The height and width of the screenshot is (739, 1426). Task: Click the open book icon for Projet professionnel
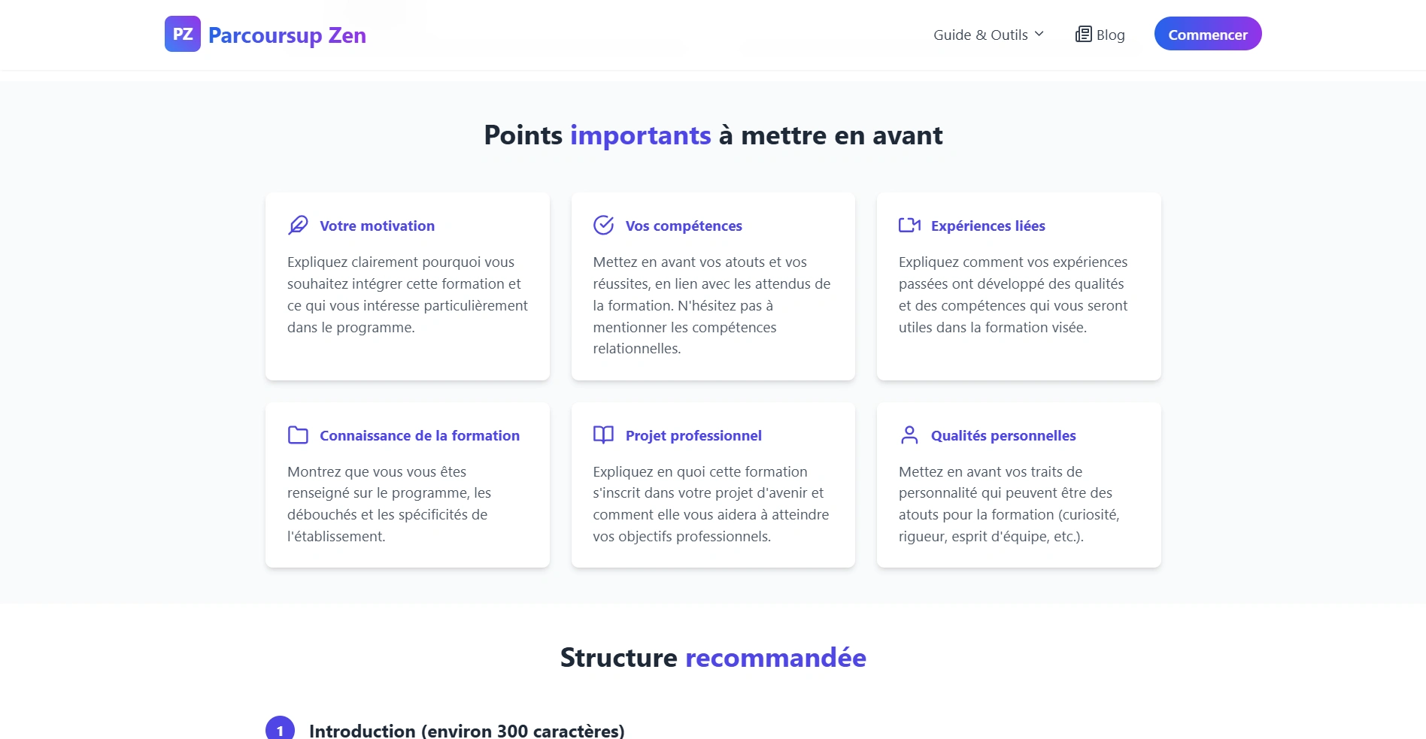click(x=604, y=435)
